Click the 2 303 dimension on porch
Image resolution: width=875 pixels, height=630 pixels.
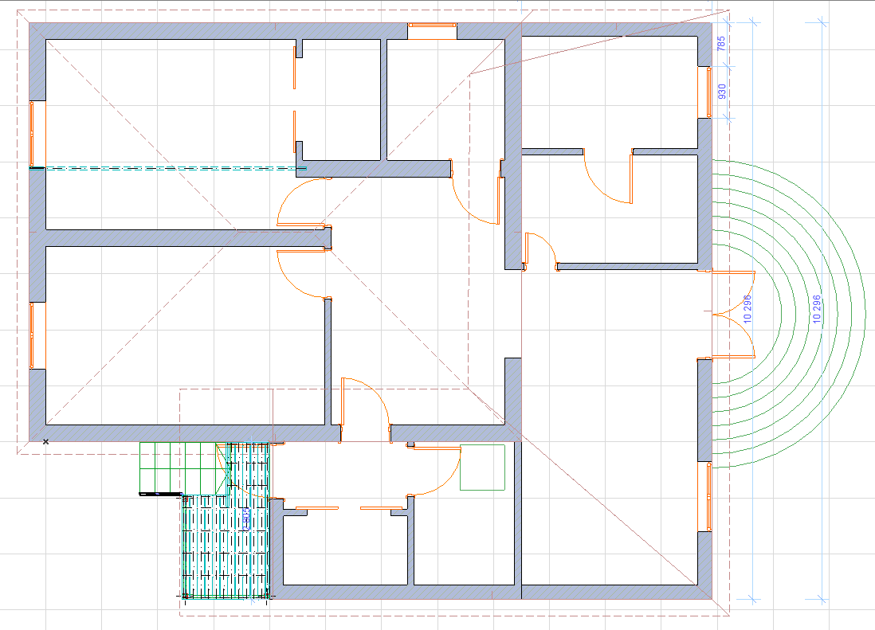pyautogui.click(x=246, y=519)
